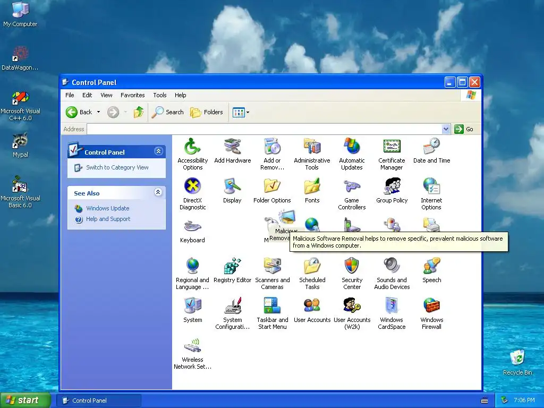
Task: Open the Help menu
Action: point(181,95)
